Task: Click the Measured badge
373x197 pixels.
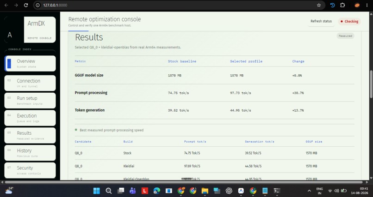Action: point(345,36)
